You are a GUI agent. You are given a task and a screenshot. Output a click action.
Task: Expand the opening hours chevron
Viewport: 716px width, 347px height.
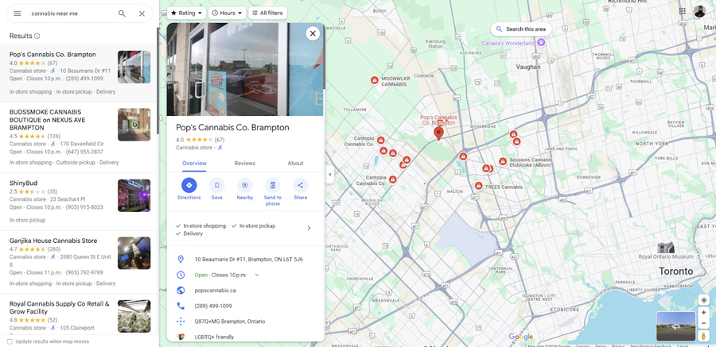pyautogui.click(x=257, y=275)
